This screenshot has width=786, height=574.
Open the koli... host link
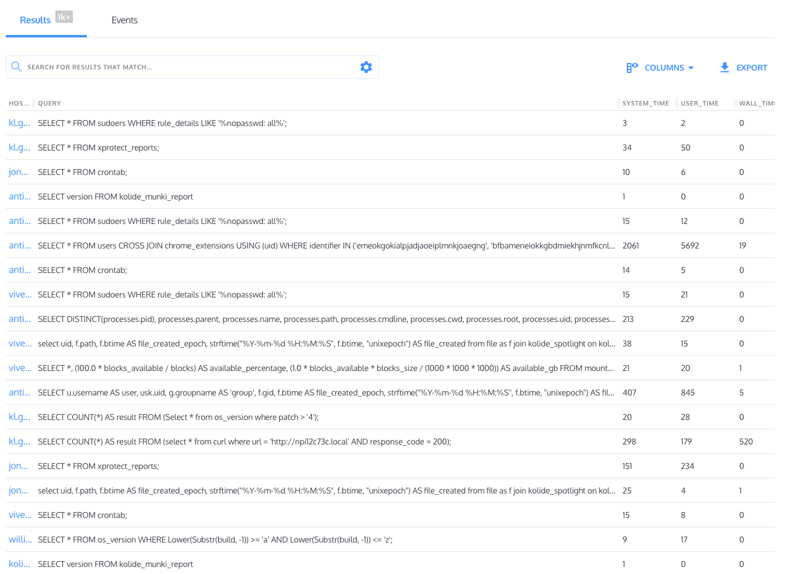click(x=19, y=564)
